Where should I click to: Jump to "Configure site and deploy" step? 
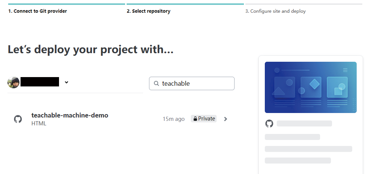coord(276,11)
